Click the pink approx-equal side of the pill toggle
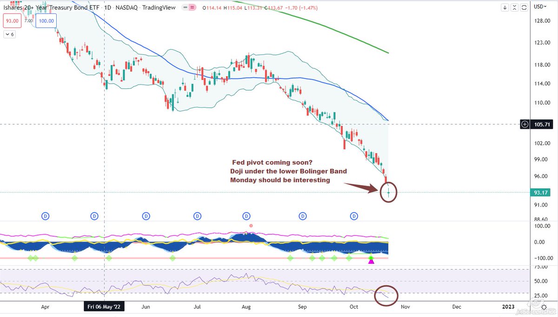Screen dimensions: 558x317 pyautogui.click(x=193, y=7)
